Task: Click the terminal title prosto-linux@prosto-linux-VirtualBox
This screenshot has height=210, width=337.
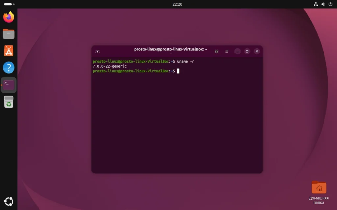Action: tap(170, 49)
